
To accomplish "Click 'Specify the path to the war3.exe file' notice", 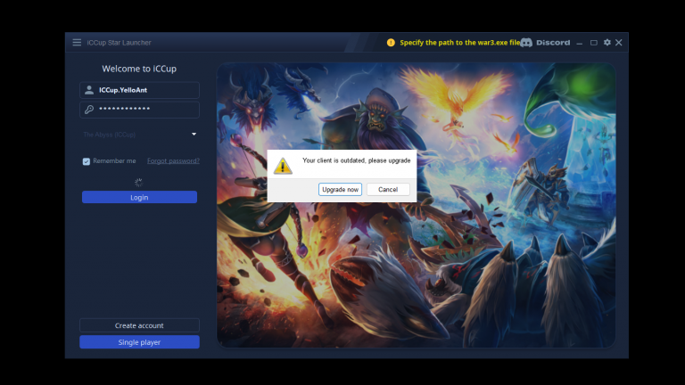I will click(x=460, y=43).
